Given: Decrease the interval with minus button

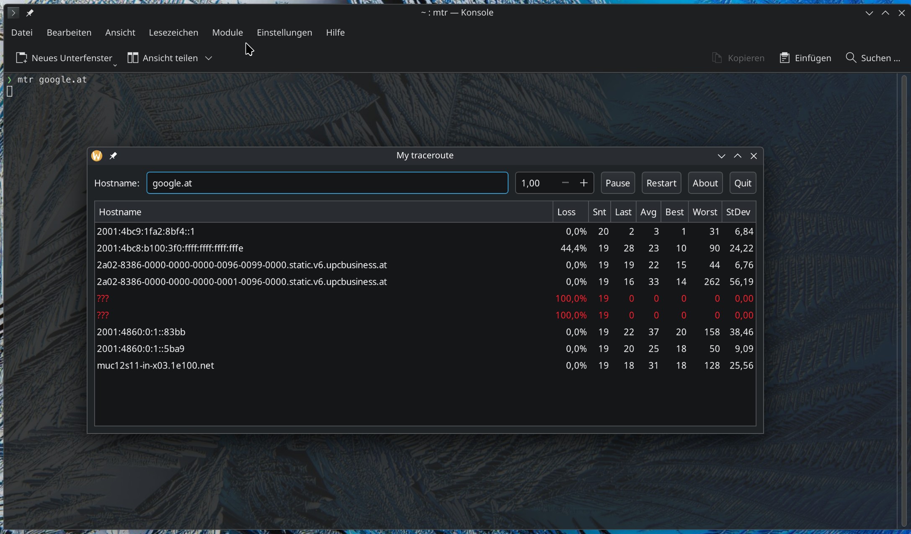Looking at the screenshot, I should (565, 183).
